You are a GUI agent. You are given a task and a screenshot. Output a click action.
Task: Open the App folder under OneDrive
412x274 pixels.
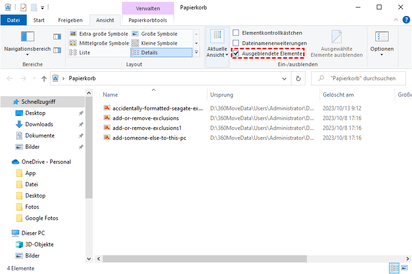(30, 173)
